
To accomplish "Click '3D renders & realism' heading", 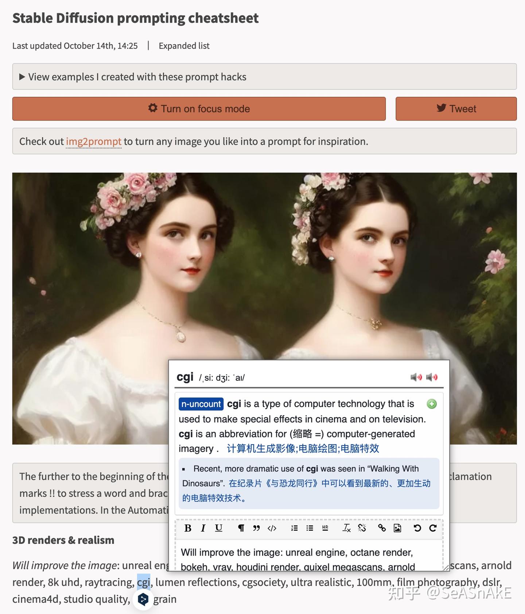I will click(x=63, y=540).
